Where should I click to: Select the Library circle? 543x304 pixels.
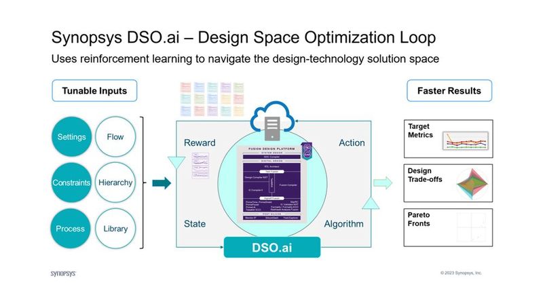[x=115, y=229]
